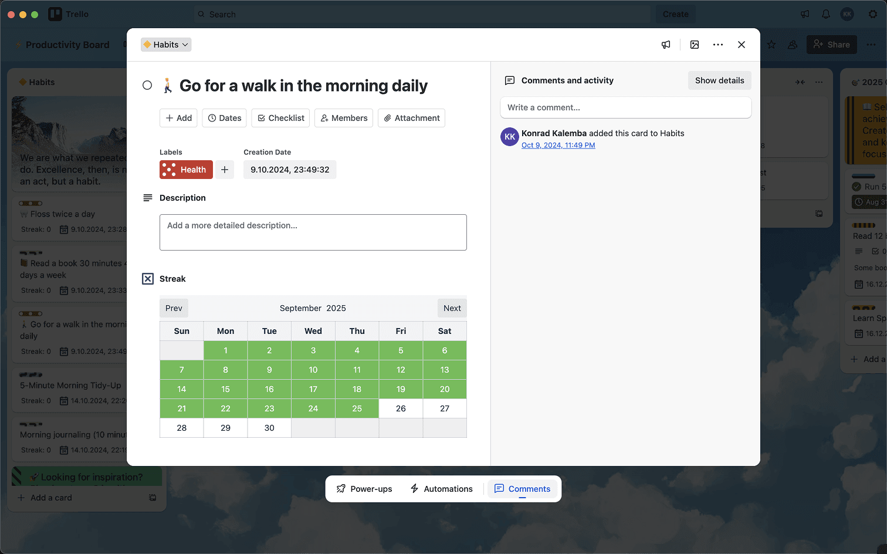Click the card cover image icon

[695, 45]
